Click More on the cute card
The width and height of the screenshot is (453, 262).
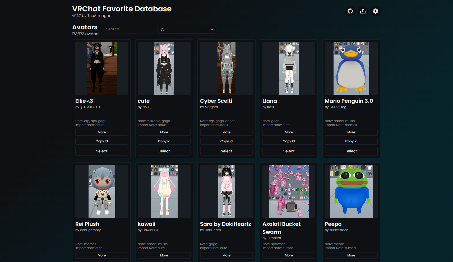(x=164, y=132)
